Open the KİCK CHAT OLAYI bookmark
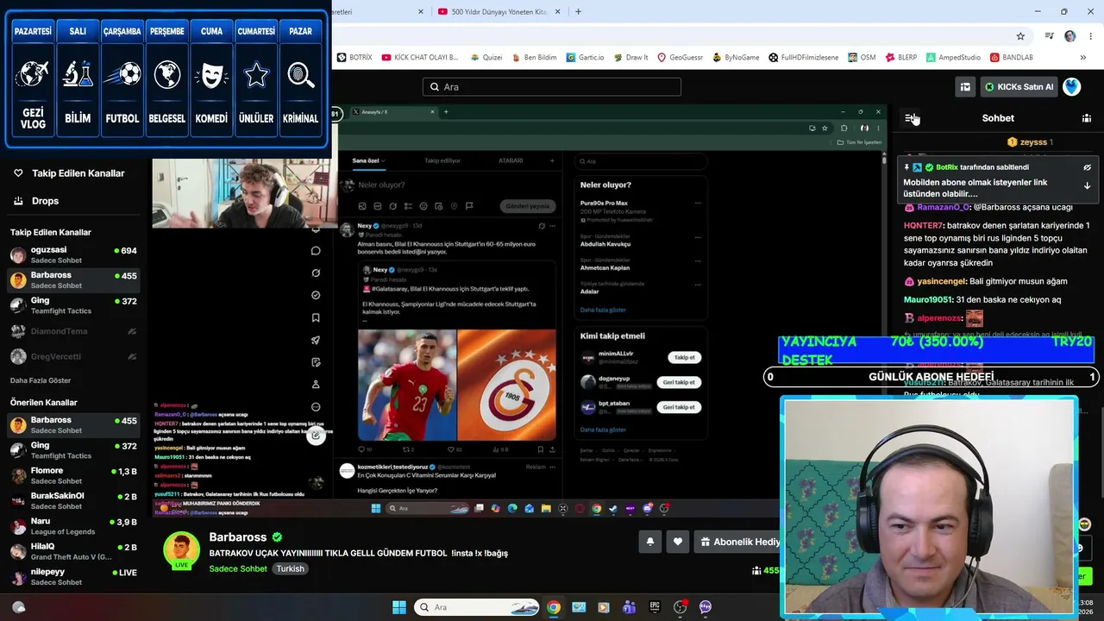The height and width of the screenshot is (621, 1104). [x=419, y=58]
